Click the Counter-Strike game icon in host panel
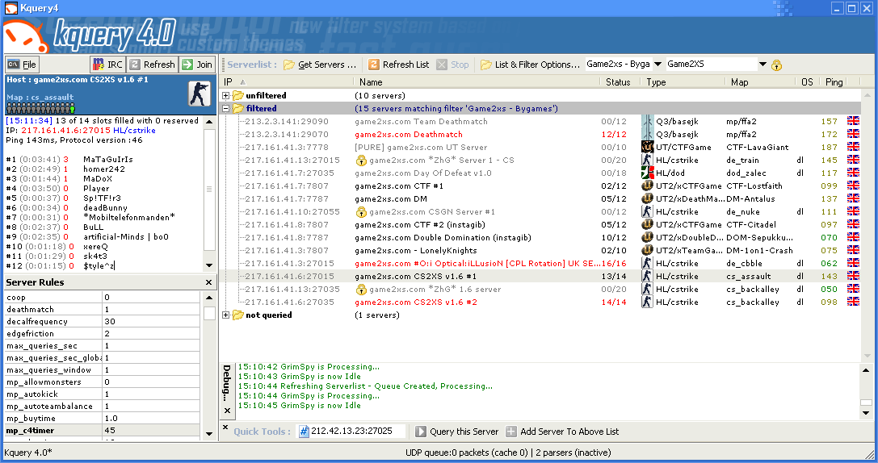 (200, 93)
